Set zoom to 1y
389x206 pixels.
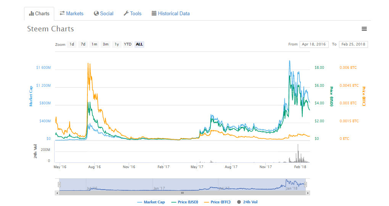pyautogui.click(x=117, y=44)
